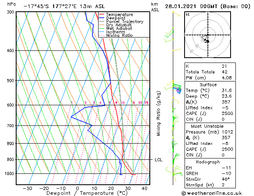
Task: Click the kt unit label in hodograph
Action: [188, 15]
